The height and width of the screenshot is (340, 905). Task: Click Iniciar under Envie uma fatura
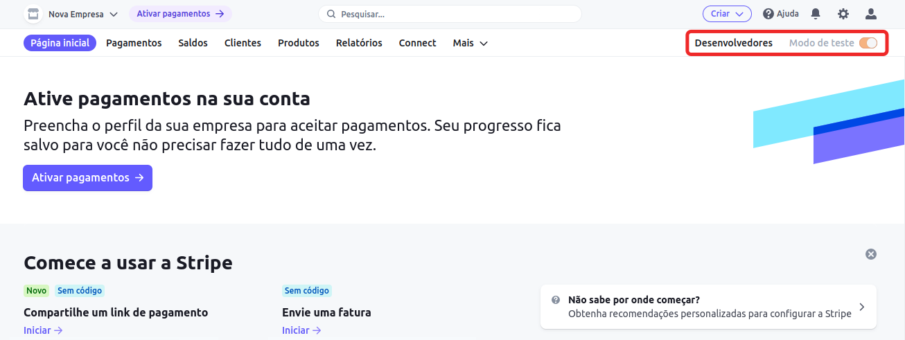pyautogui.click(x=302, y=330)
